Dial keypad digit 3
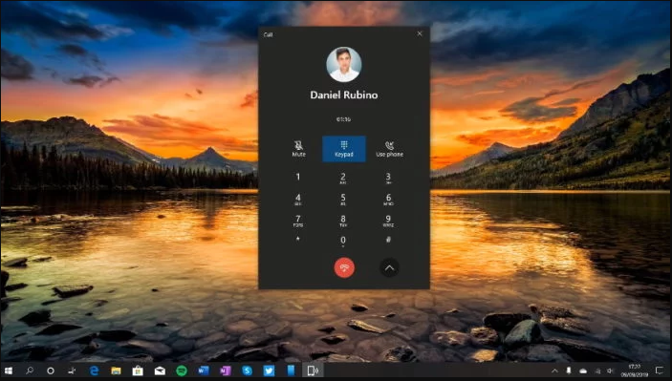 click(x=388, y=178)
